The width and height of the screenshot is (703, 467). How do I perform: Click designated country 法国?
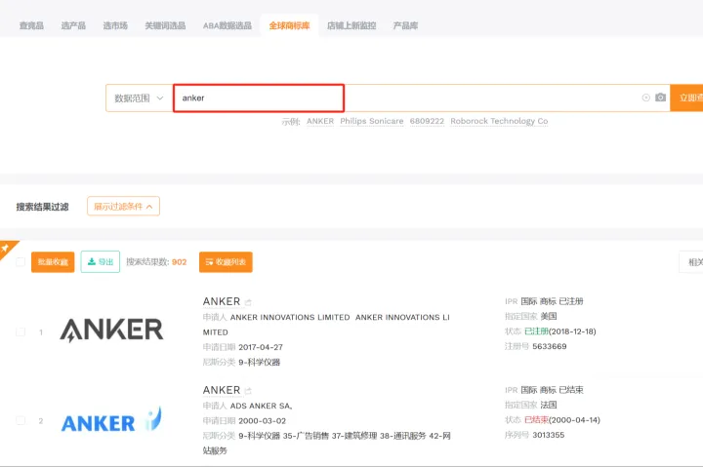549,405
